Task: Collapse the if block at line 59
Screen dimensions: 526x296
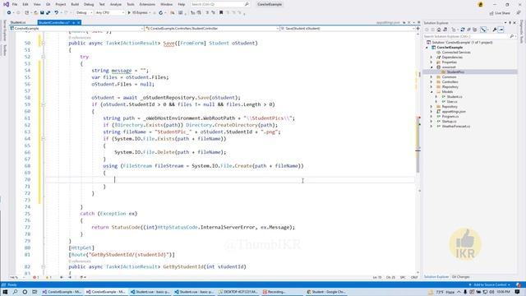Action: [x=43, y=104]
